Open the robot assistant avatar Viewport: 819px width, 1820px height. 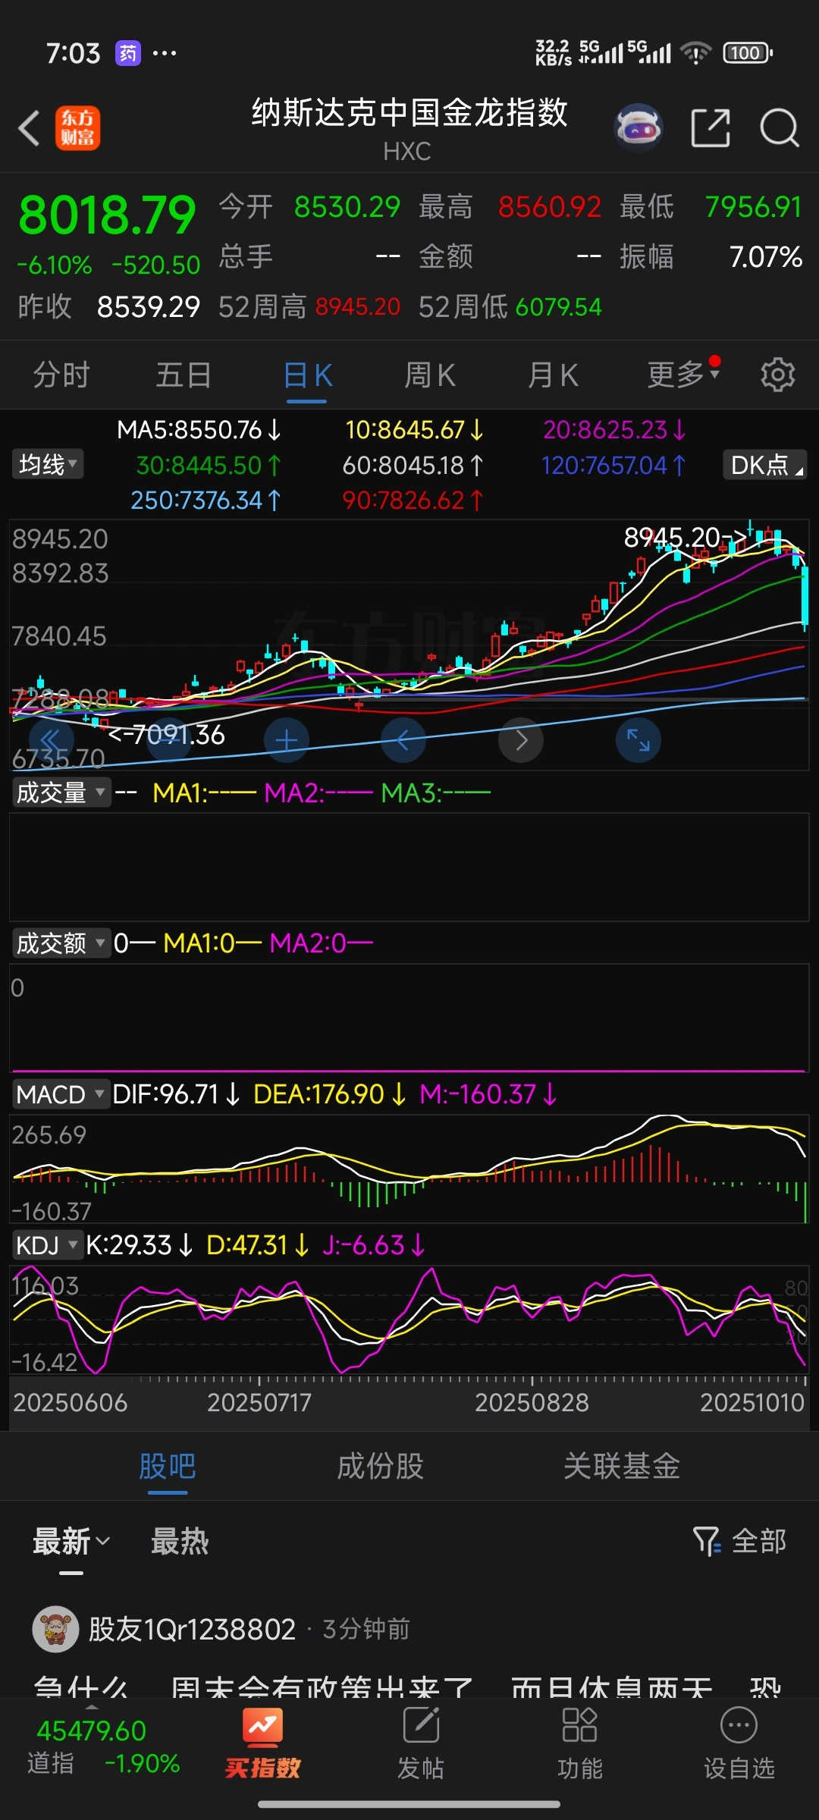[x=639, y=128]
